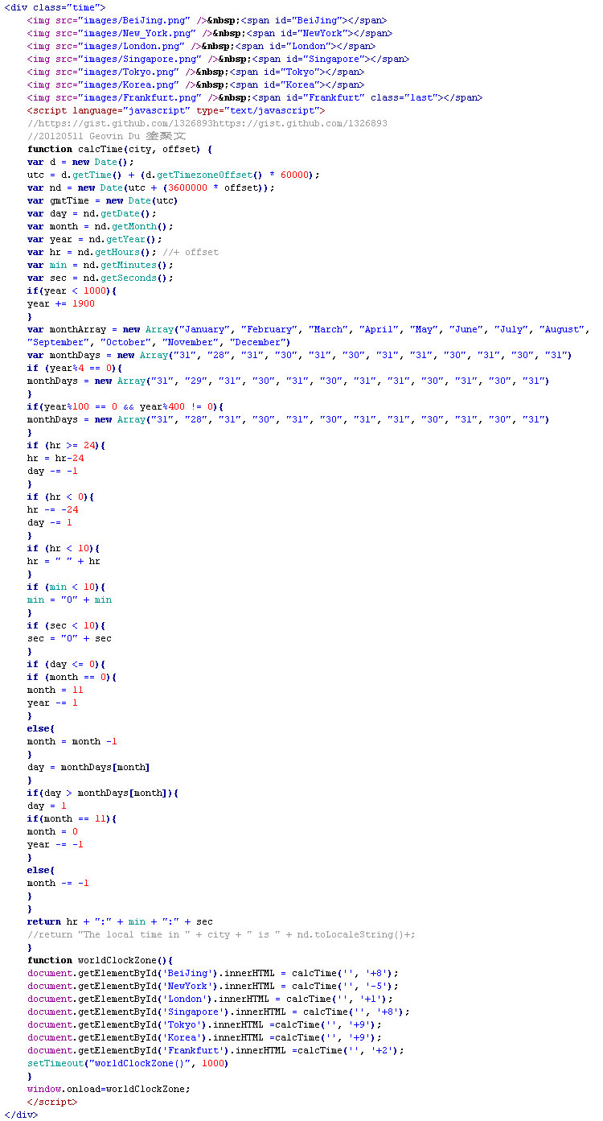The image size is (603, 1121).
Task: Click the var month = nd.getMonth() line
Action: point(100,226)
